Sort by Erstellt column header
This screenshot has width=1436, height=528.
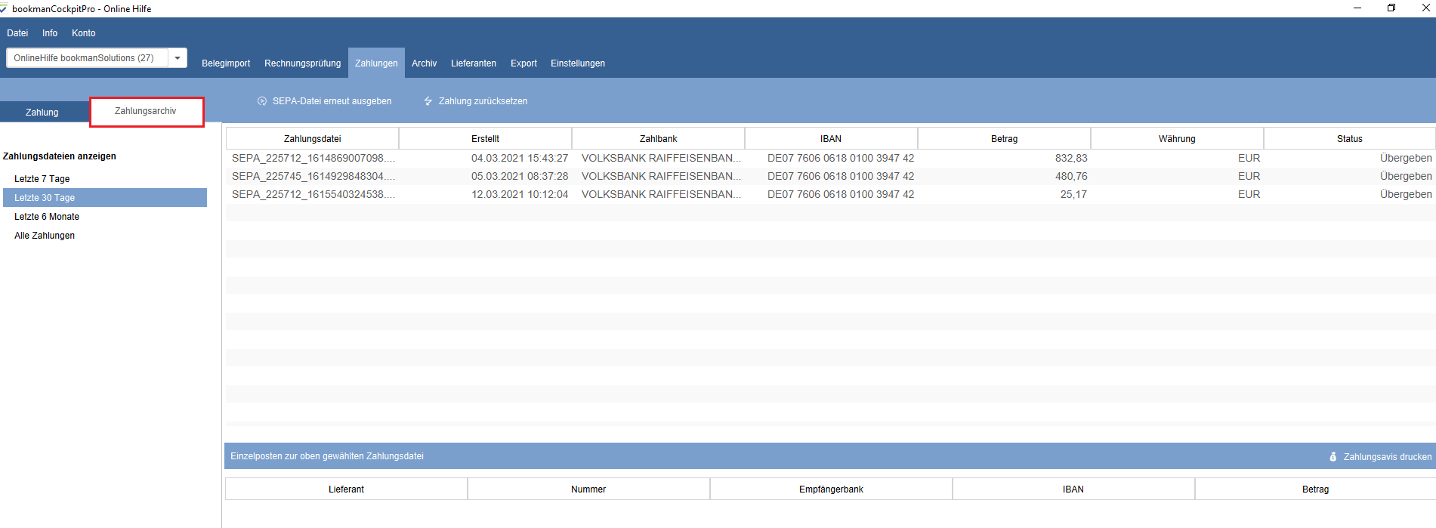coord(486,139)
